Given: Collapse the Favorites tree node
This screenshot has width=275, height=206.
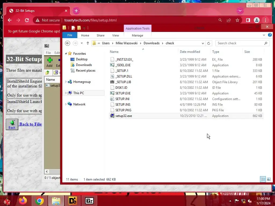Looking at the screenshot, I should point(66,53).
